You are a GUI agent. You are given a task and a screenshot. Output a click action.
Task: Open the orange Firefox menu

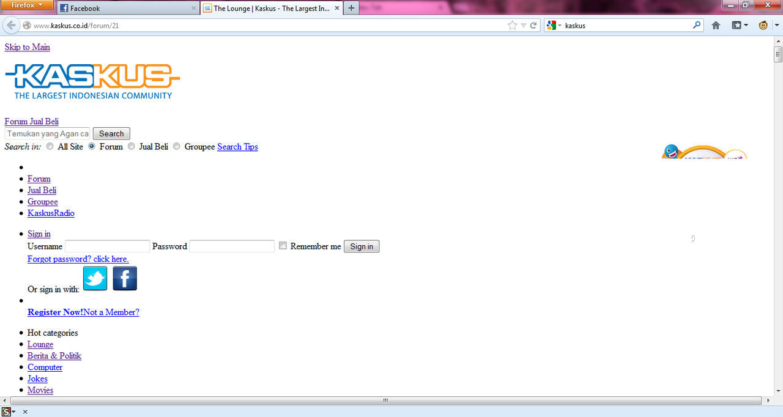click(x=28, y=5)
